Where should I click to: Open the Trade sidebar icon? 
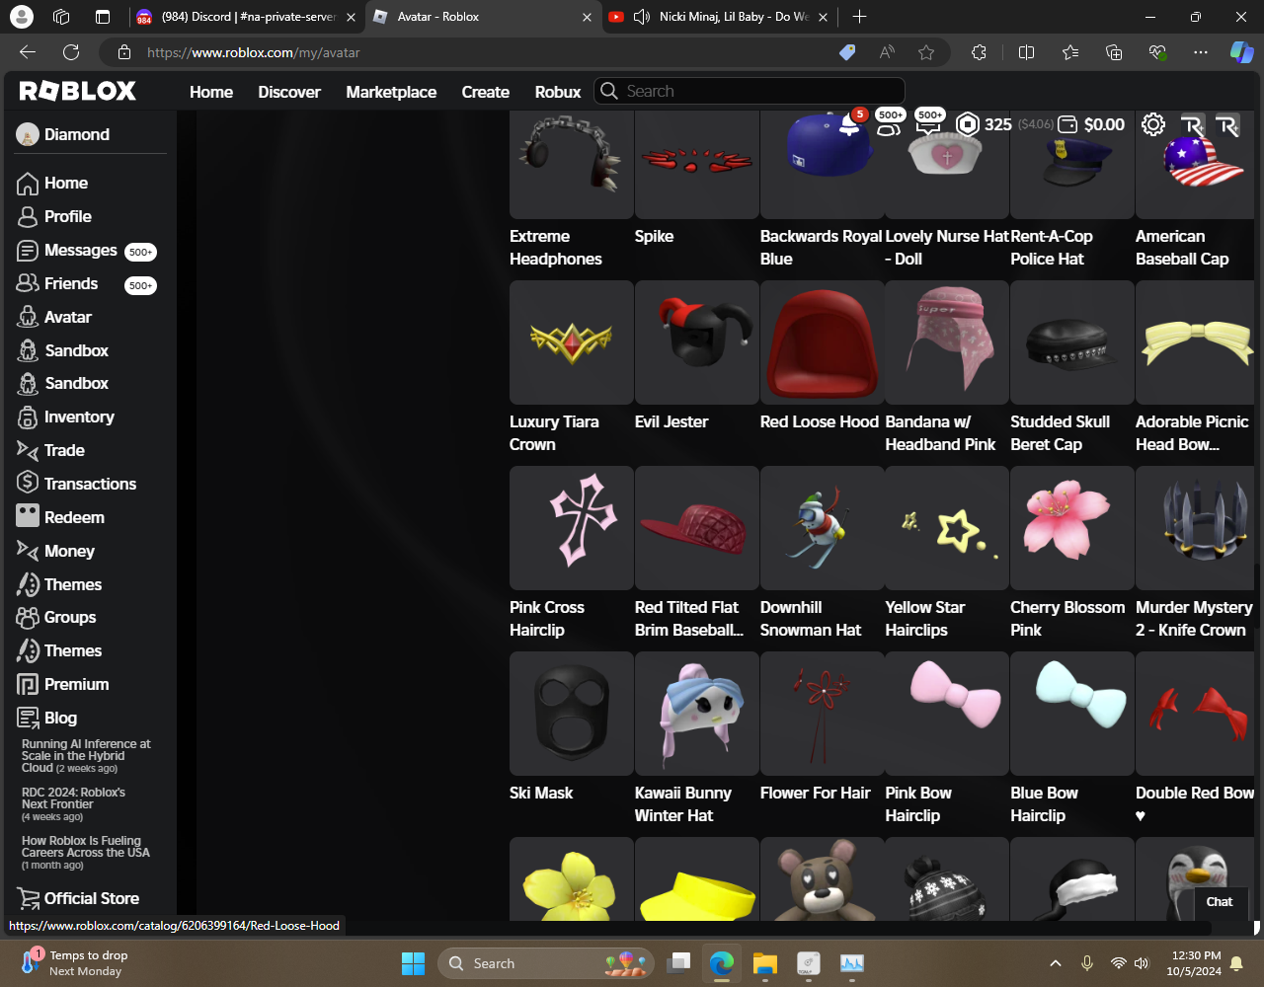click(x=28, y=450)
